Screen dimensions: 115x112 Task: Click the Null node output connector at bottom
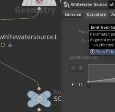click(39, 110)
